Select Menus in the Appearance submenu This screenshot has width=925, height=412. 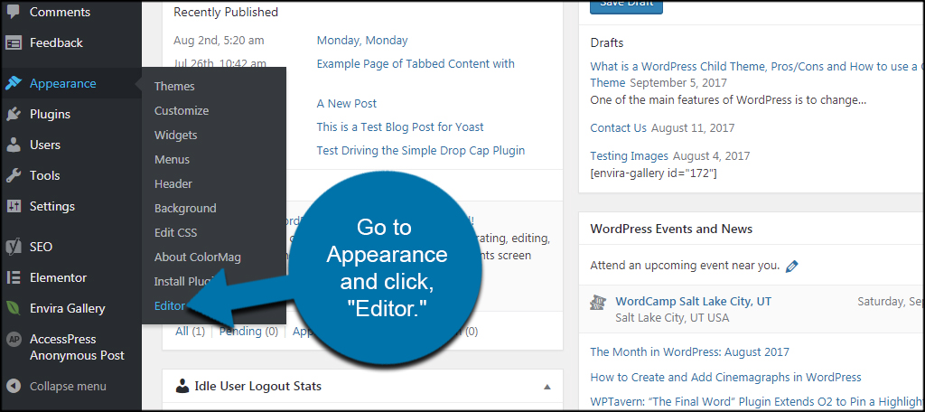(x=173, y=159)
